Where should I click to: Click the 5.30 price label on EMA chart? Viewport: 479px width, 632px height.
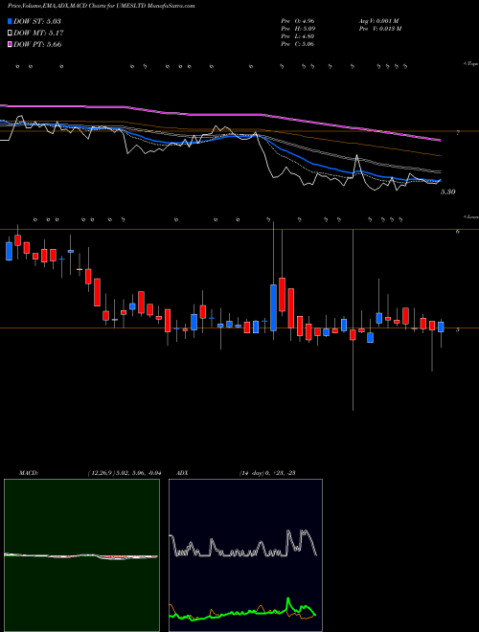click(448, 192)
